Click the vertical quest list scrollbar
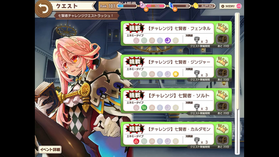Screen dimensions: 279x157 [237, 83]
